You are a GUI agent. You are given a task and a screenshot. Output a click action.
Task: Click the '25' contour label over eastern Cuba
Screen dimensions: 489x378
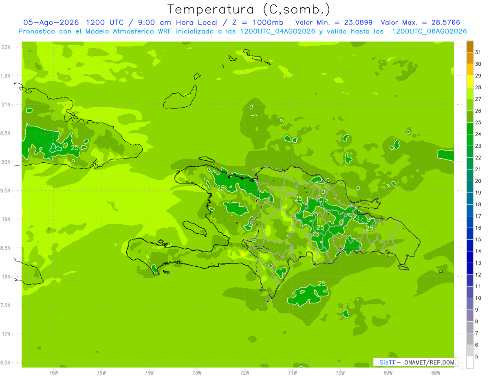pos(75,148)
